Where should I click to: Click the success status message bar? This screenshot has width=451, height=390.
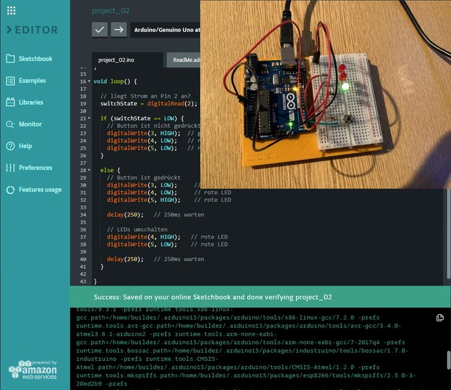[x=260, y=297]
